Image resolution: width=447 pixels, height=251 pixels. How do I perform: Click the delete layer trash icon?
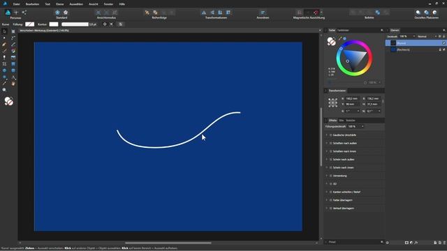(444, 243)
